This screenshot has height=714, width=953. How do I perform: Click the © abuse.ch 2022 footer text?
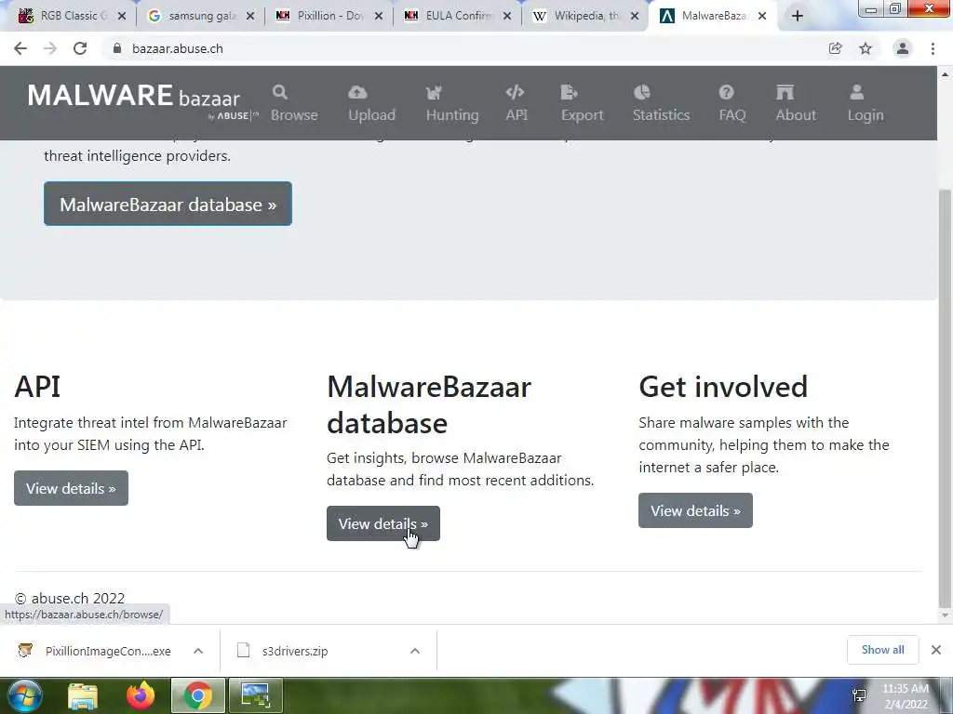pos(69,598)
